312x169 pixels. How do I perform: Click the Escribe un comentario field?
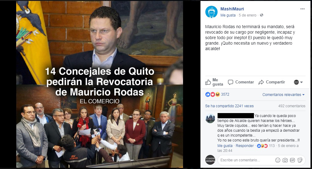(x=246, y=160)
